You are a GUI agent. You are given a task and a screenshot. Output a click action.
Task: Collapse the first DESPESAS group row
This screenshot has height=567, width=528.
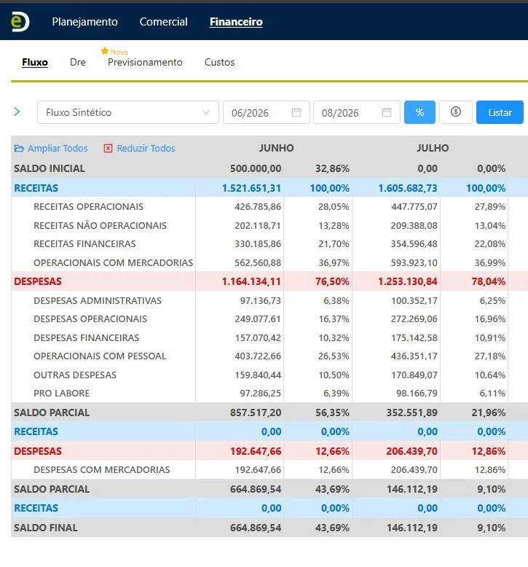pos(38,281)
